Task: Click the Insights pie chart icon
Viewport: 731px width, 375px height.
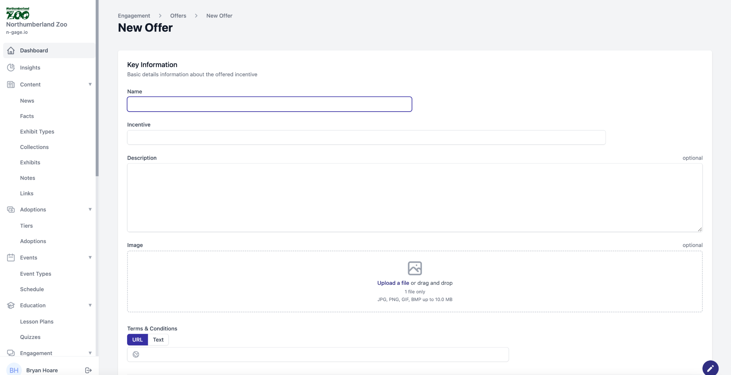Action: click(x=11, y=67)
